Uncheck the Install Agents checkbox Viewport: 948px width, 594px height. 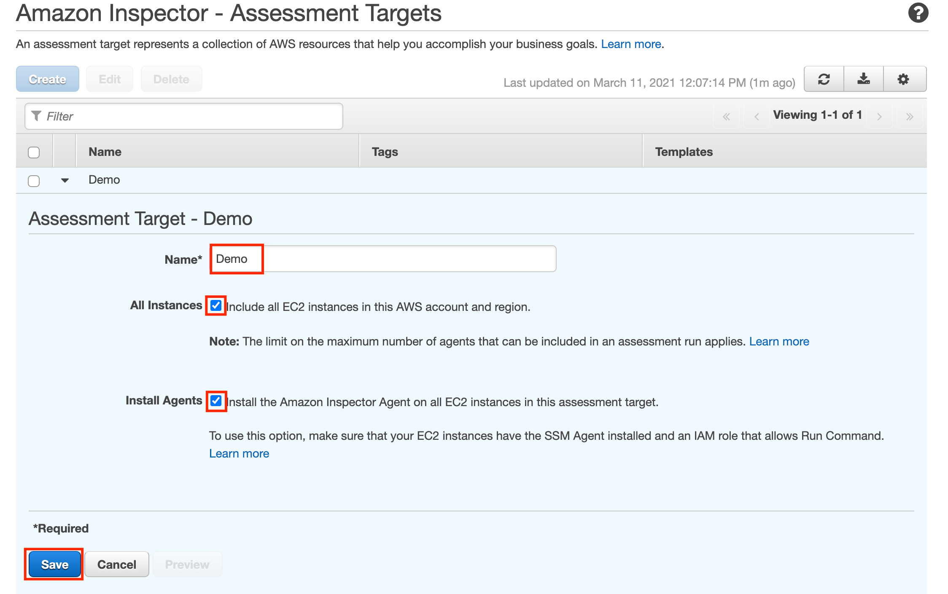[216, 401]
